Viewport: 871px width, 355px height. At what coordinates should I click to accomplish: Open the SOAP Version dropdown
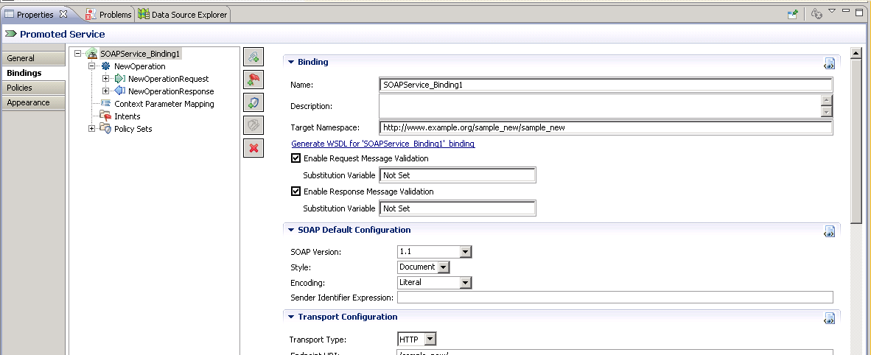[465, 252]
